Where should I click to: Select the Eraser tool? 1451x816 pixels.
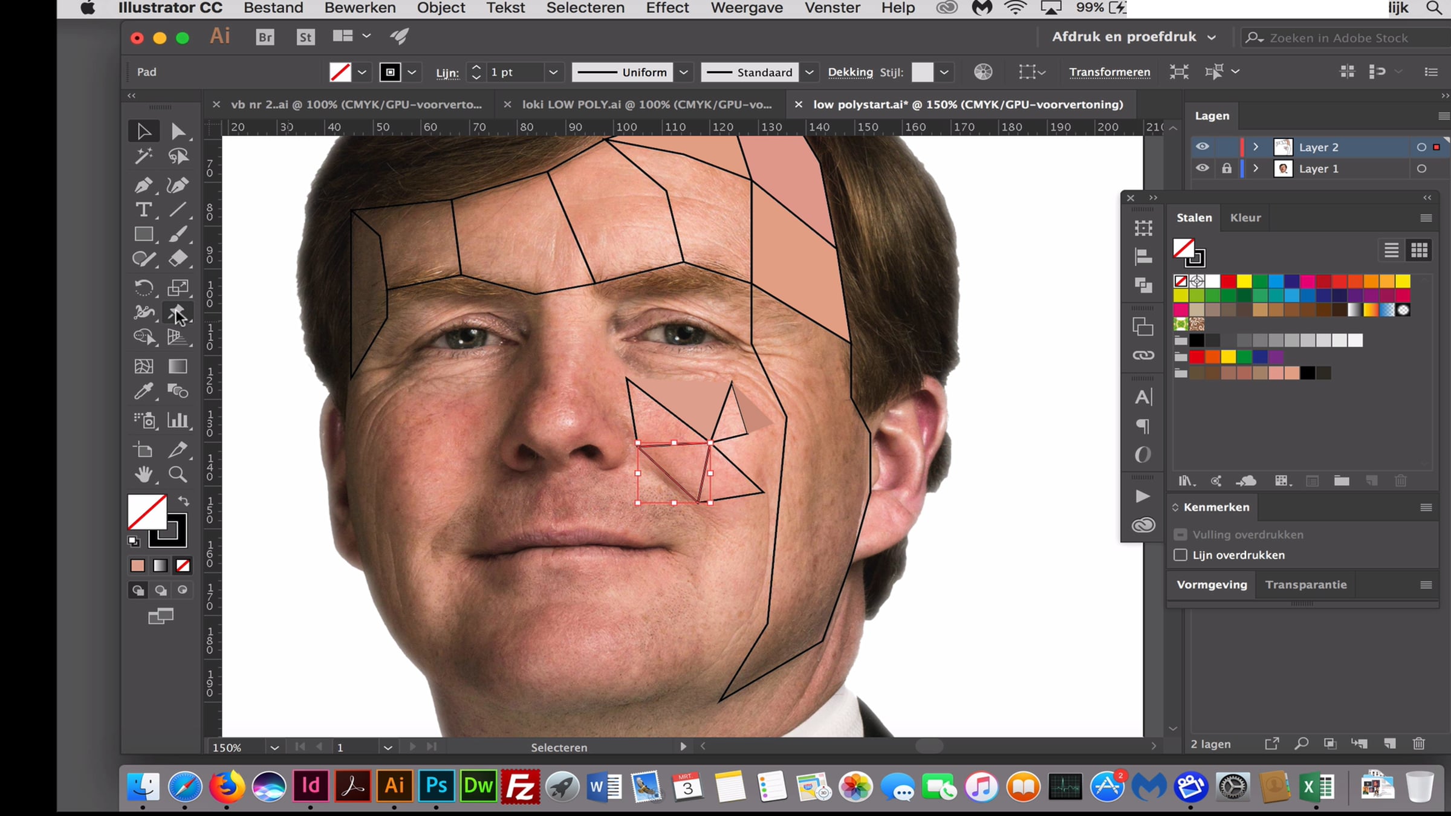178,259
